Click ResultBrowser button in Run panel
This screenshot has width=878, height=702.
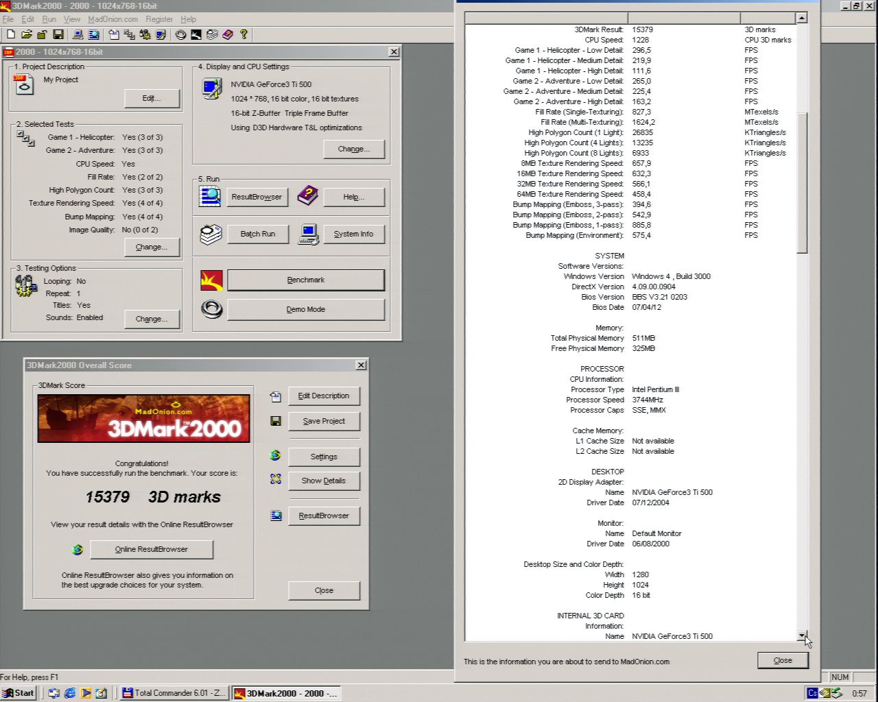257,197
